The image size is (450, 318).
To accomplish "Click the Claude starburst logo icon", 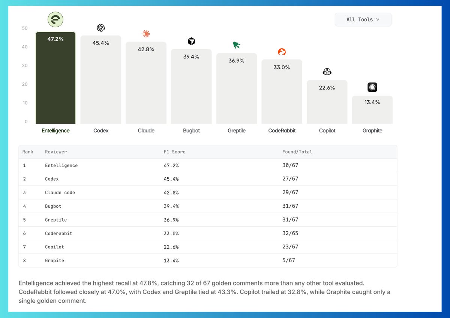I will (x=146, y=34).
